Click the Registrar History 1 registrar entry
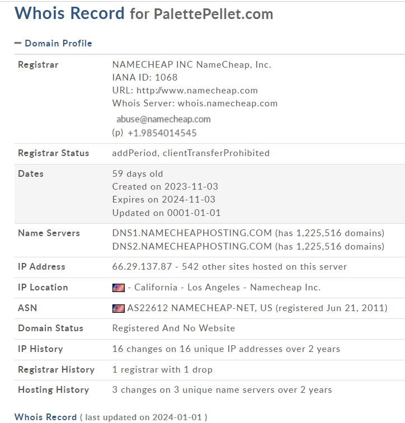 tap(162, 370)
